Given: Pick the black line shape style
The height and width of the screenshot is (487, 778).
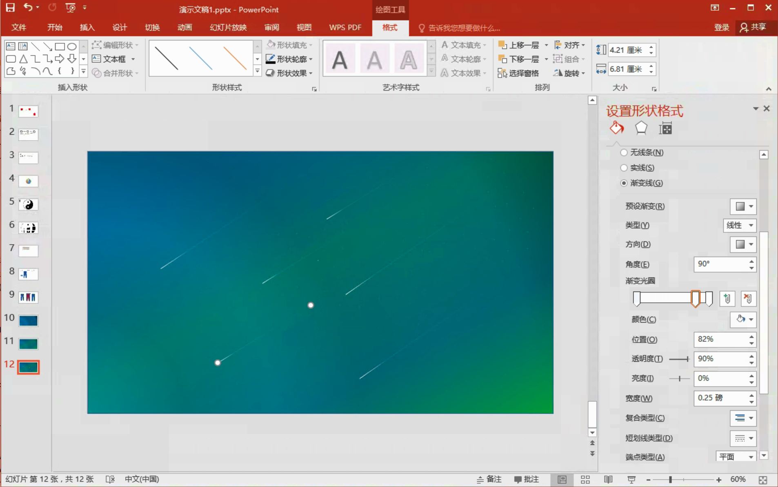Looking at the screenshot, I should pyautogui.click(x=166, y=58).
